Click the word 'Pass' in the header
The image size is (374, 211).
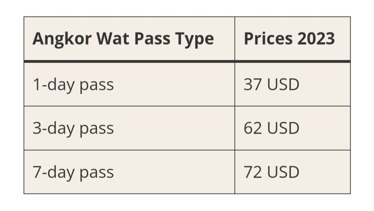click(x=152, y=39)
